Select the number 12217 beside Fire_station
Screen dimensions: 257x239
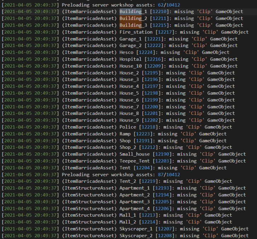coord(165,32)
